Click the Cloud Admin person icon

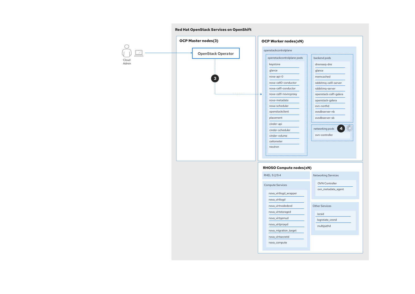pos(127,51)
